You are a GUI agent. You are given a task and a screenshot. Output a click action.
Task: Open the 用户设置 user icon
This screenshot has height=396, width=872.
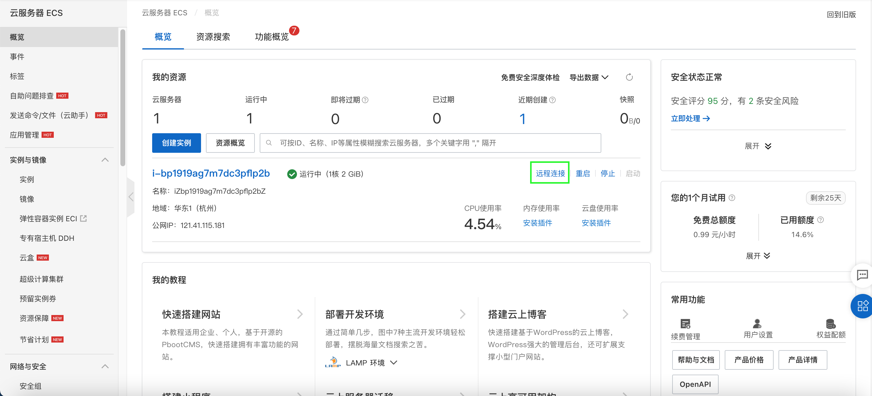757,324
